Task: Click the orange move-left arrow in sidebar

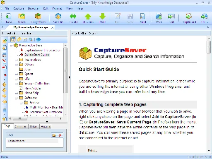Action: click(x=5, y=102)
